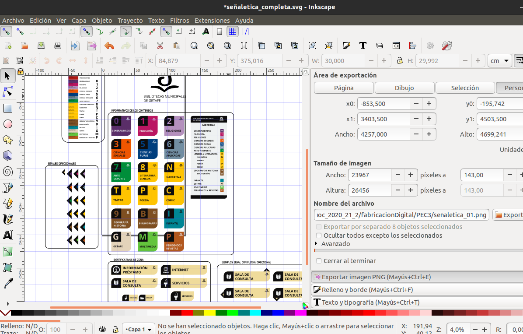Expand Texto y tipografía panel
This screenshot has width=523, height=334.
click(417, 302)
